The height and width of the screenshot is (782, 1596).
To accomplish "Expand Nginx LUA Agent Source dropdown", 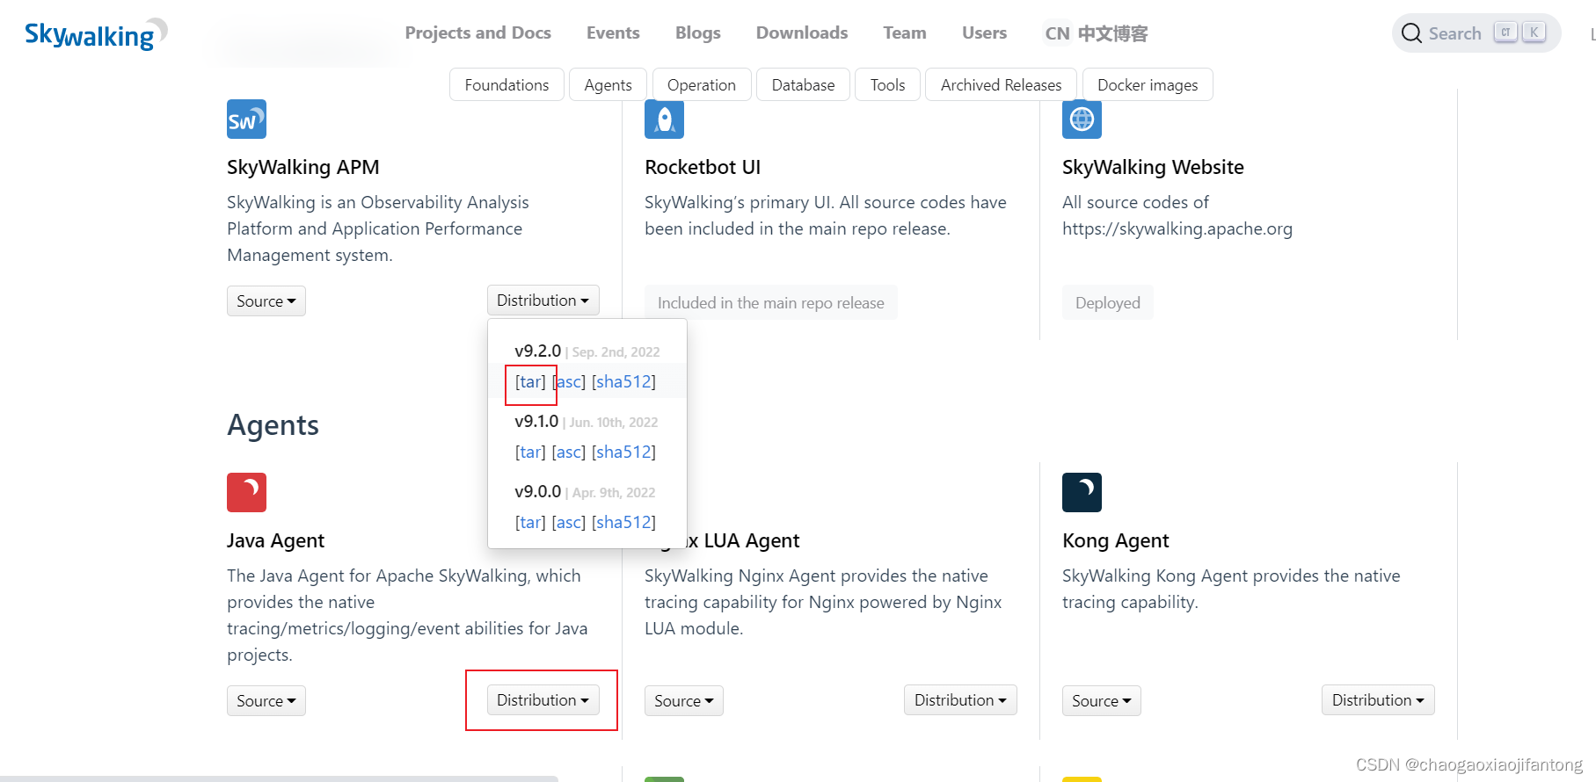I will (684, 700).
